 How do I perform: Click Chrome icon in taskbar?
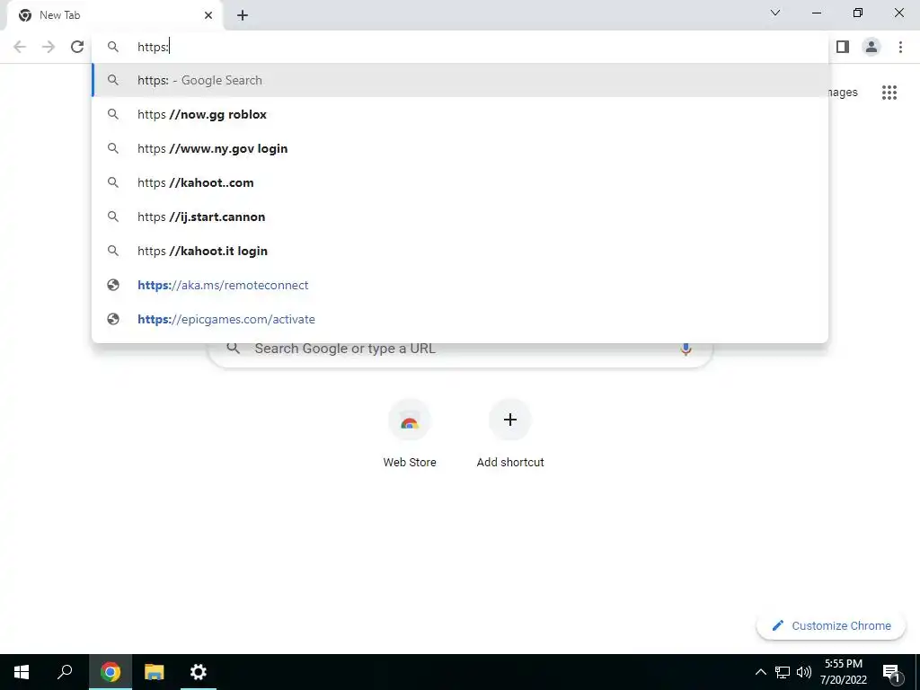(x=110, y=672)
